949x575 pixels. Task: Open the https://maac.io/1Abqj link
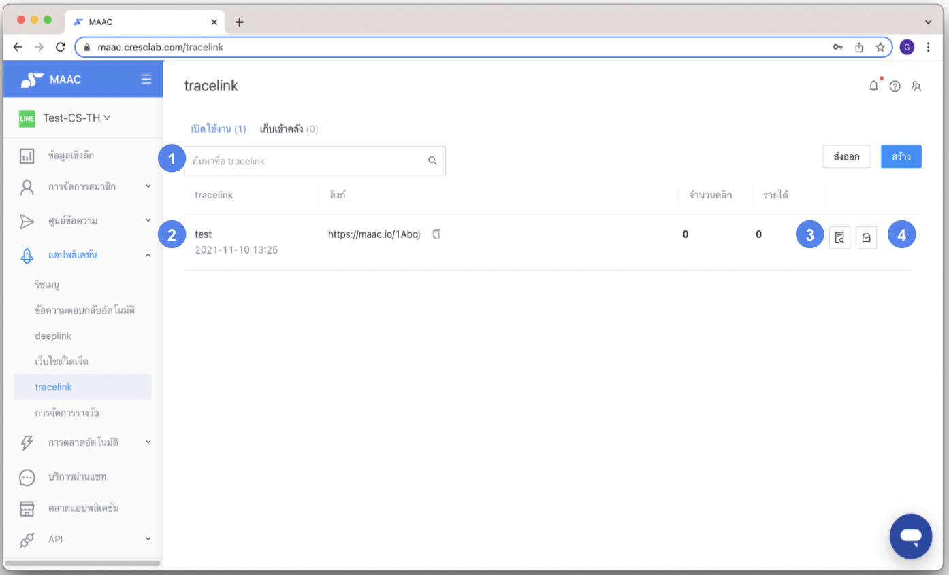click(374, 234)
